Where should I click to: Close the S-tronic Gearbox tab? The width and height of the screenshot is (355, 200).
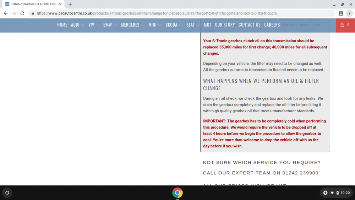click(60, 4)
